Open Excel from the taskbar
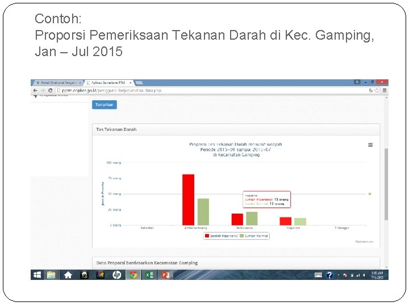The image size is (409, 306). 149,275
